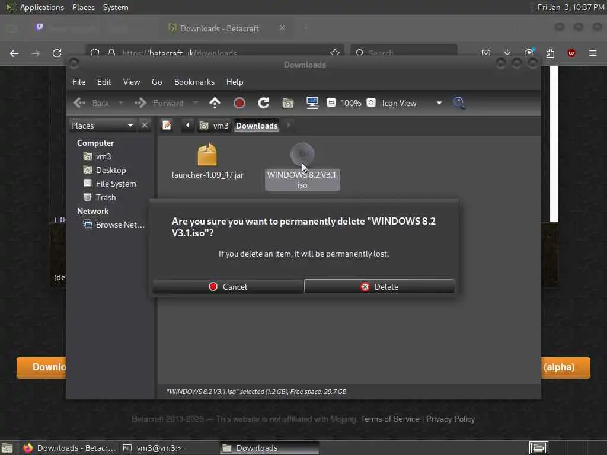
Task: Reload the Betacraft page in Firefox
Action: point(57,53)
